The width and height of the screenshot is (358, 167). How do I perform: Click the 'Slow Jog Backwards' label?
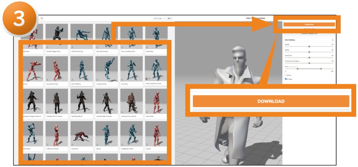click(127, 51)
